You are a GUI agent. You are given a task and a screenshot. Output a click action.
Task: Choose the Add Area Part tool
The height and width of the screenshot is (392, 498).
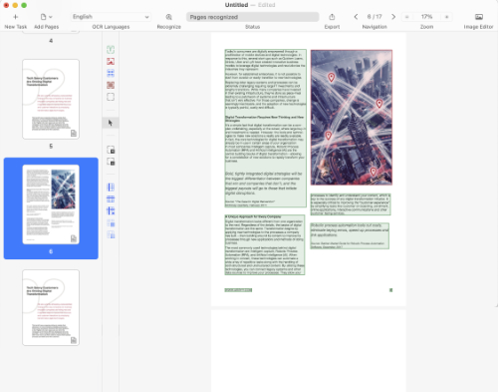pos(111,150)
